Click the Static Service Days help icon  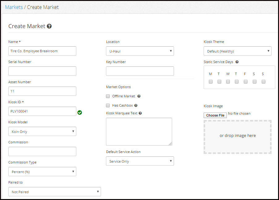pos(237,62)
